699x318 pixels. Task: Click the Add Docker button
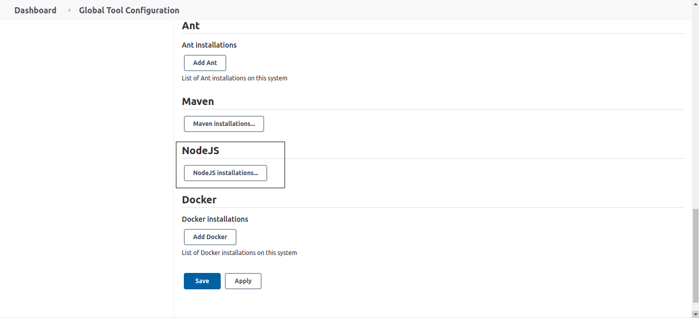click(x=210, y=237)
